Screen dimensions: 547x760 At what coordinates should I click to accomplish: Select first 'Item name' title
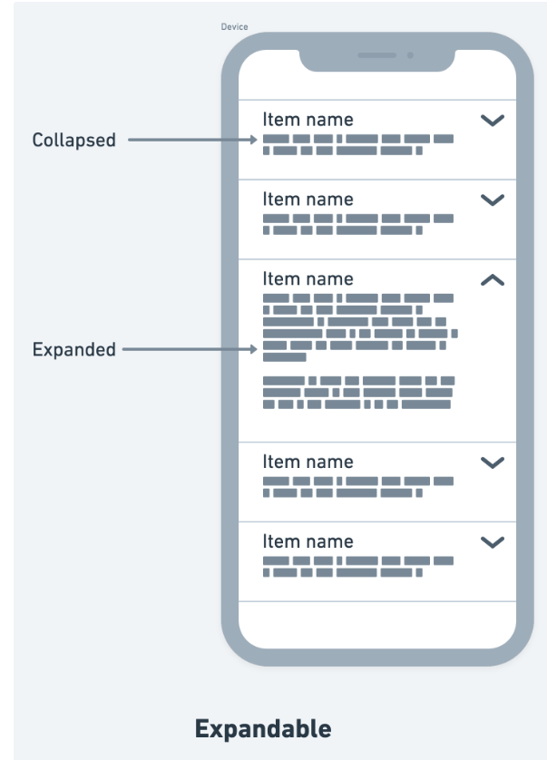[308, 120]
